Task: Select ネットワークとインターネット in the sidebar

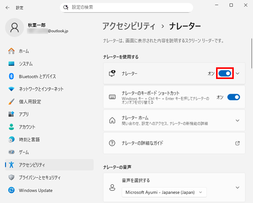Action: (x=49, y=89)
